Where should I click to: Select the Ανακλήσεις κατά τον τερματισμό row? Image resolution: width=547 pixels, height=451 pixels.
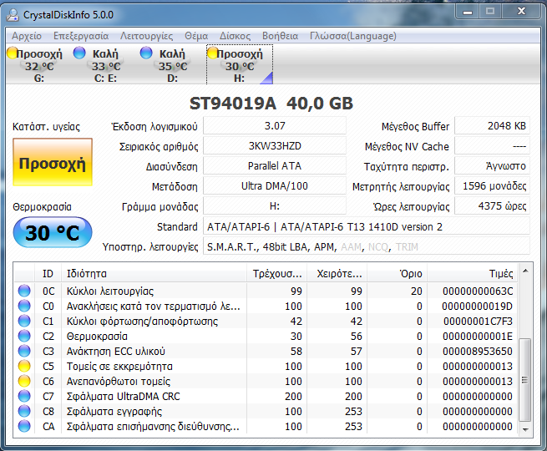(266, 306)
